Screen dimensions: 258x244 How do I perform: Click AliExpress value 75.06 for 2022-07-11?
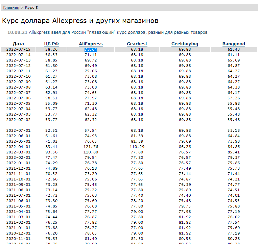[91, 71]
